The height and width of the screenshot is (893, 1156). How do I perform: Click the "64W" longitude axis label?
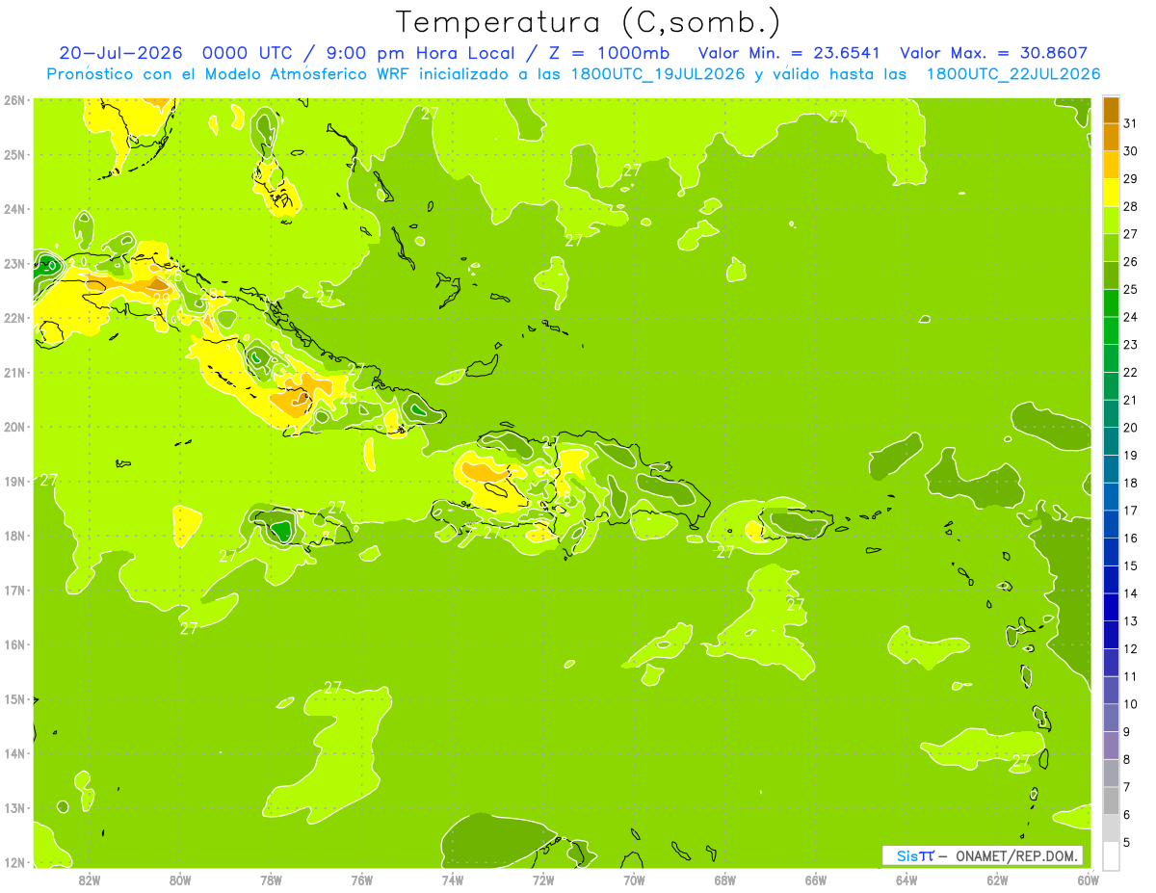(906, 880)
